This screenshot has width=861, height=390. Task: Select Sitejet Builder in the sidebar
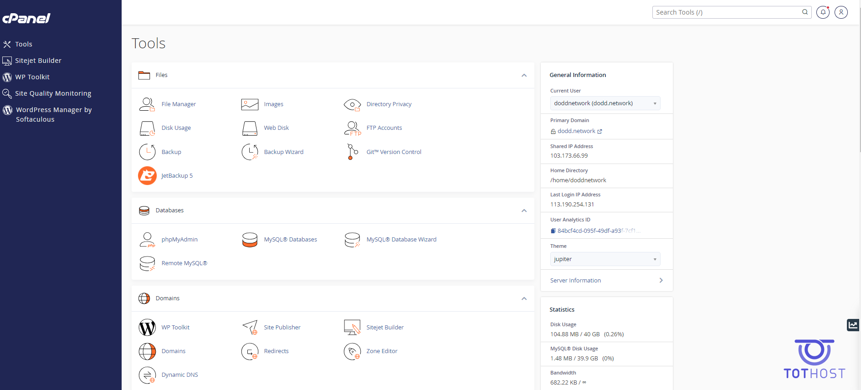pyautogui.click(x=38, y=61)
